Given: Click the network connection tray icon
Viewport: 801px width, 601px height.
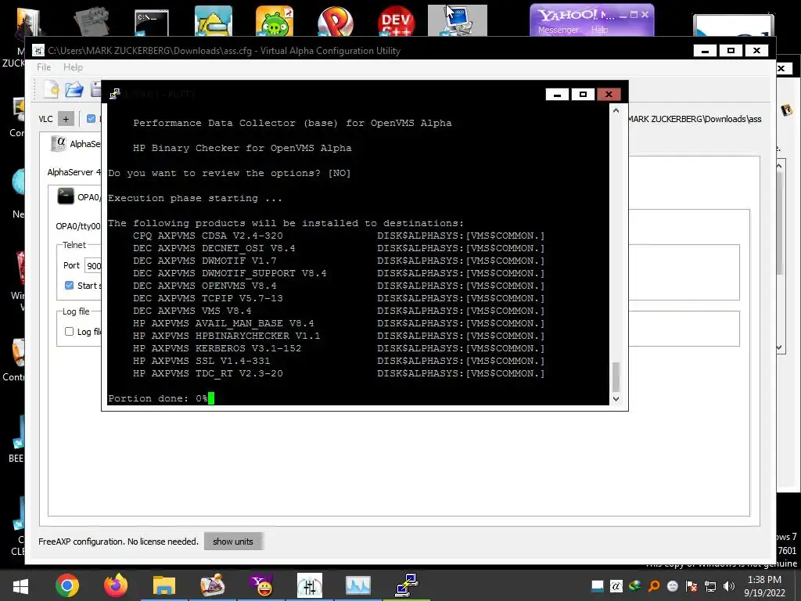Looking at the screenshot, I should pos(710,586).
